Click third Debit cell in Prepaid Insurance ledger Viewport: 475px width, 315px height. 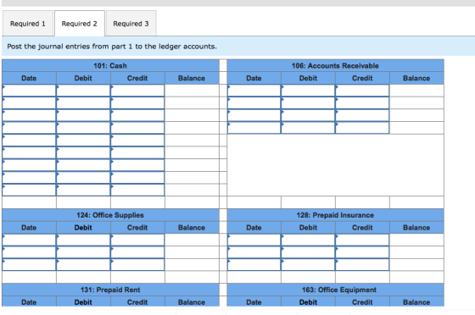308,264
